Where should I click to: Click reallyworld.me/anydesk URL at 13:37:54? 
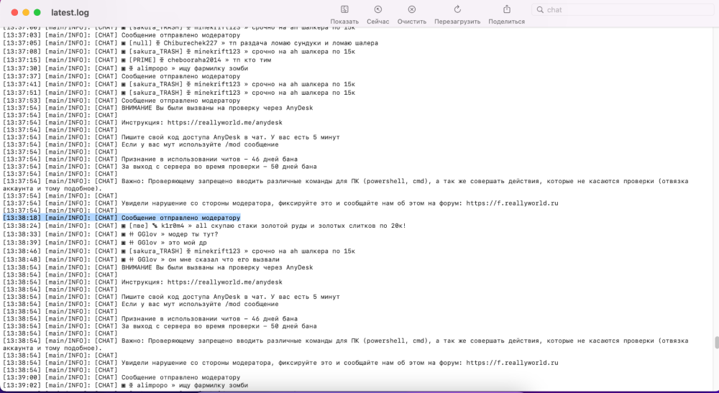pyautogui.click(x=224, y=123)
